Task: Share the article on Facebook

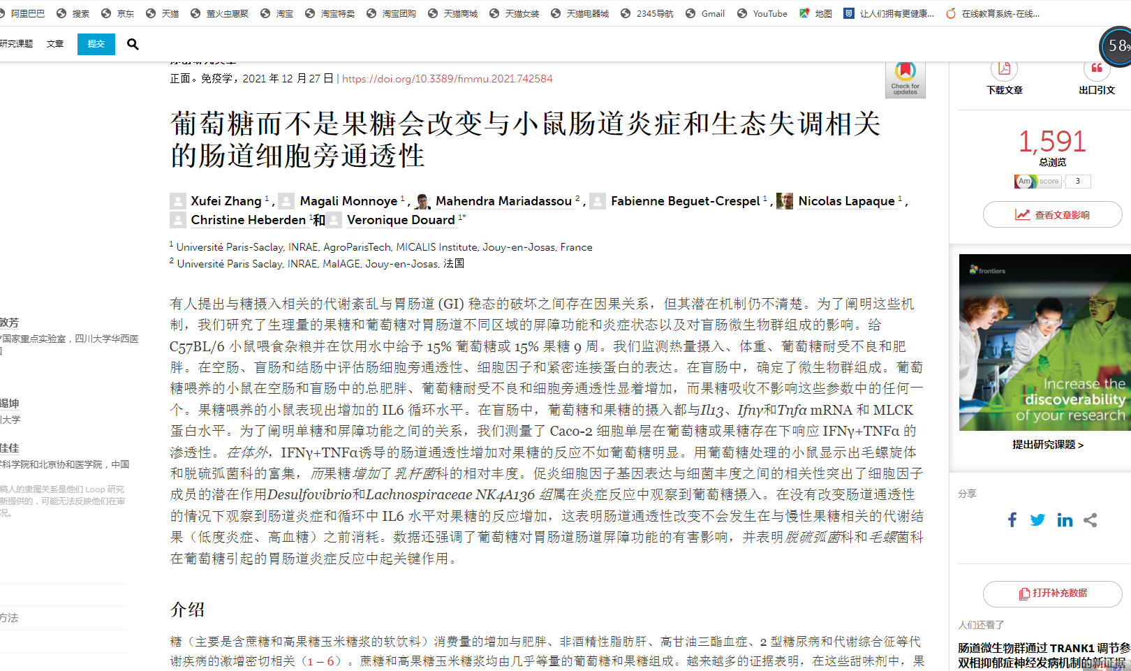Action: [x=1012, y=519]
